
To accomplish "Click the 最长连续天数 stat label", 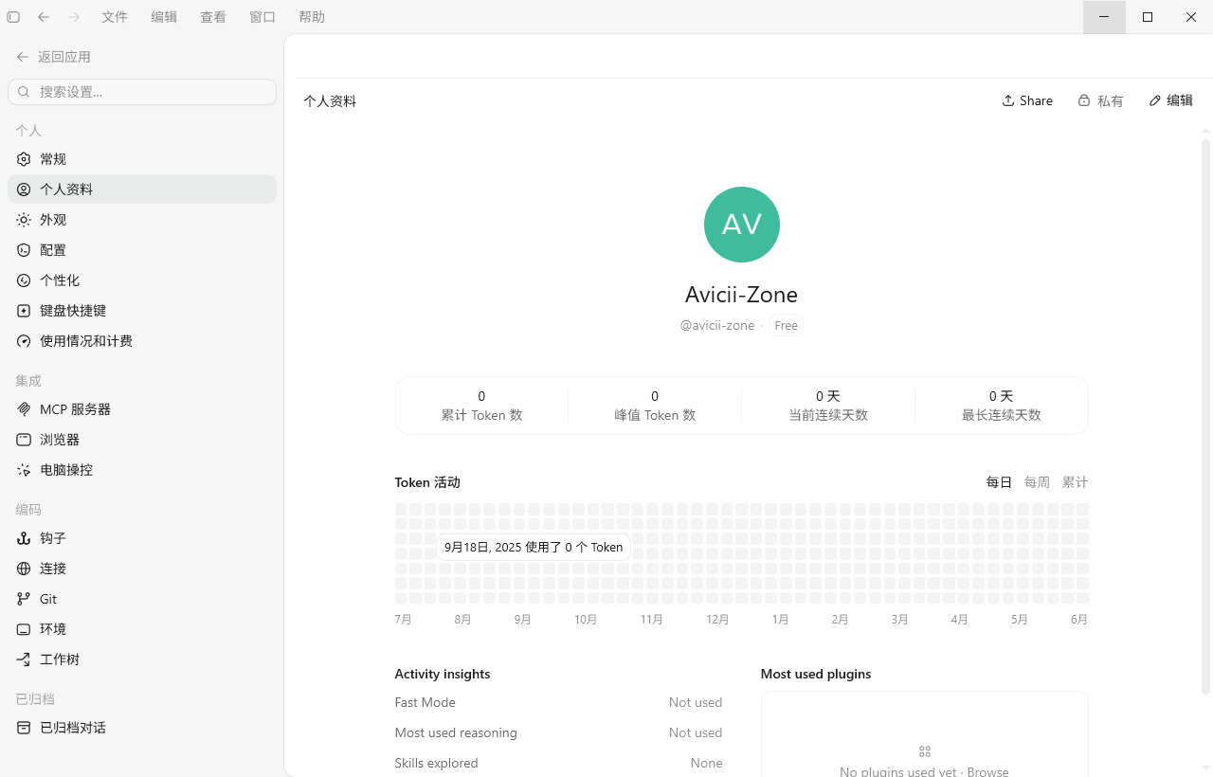I will coord(1002,415).
